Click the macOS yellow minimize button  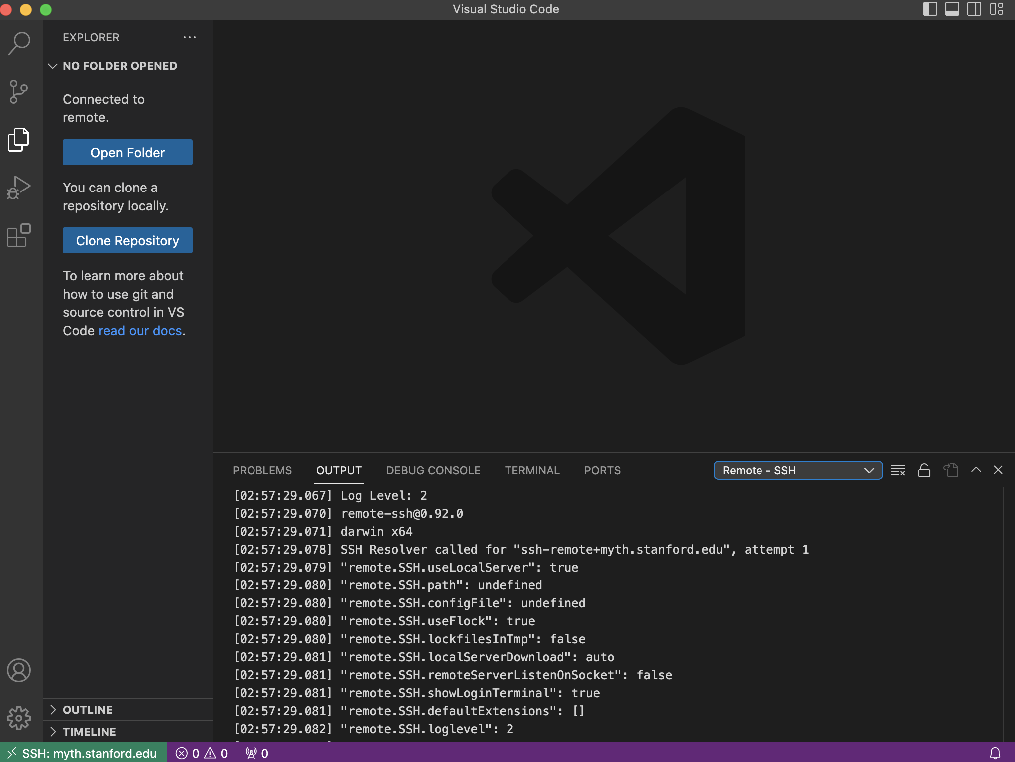[26, 9]
